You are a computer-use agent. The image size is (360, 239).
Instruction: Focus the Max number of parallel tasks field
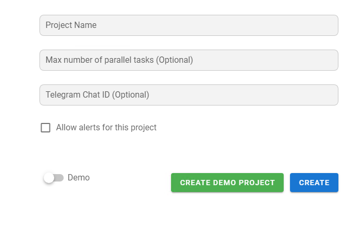click(x=188, y=60)
